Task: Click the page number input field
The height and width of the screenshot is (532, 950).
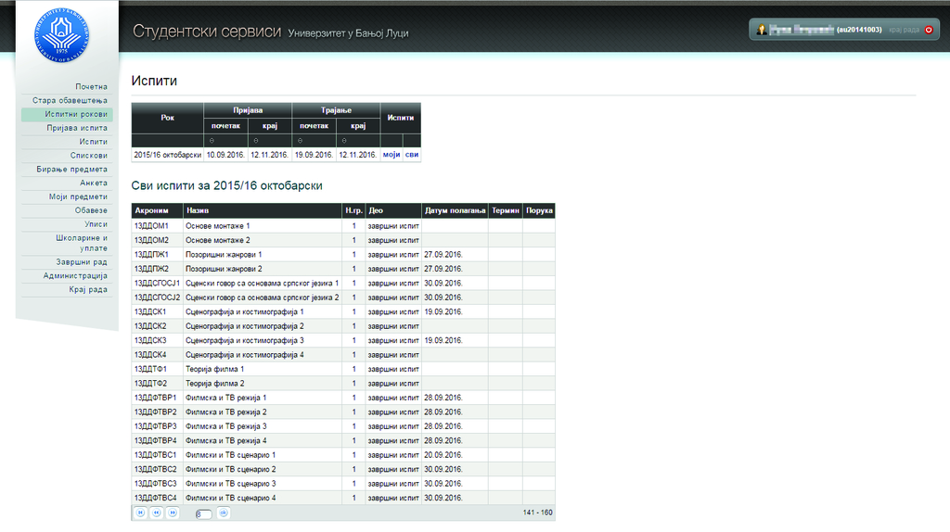Action: coord(203,513)
